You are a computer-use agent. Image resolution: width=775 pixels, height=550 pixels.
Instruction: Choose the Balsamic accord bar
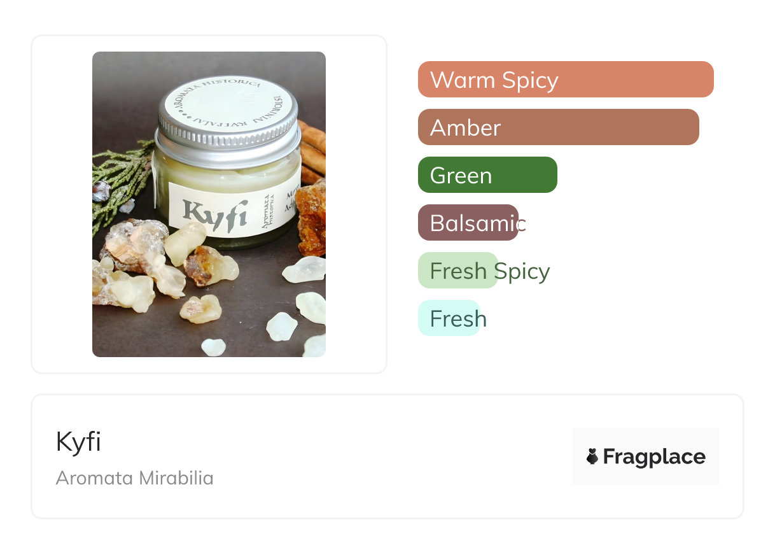(468, 223)
